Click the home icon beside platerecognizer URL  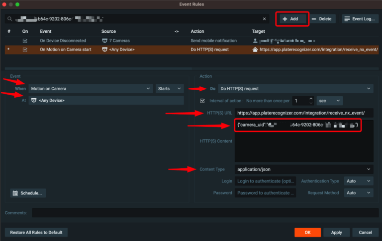(x=255, y=50)
